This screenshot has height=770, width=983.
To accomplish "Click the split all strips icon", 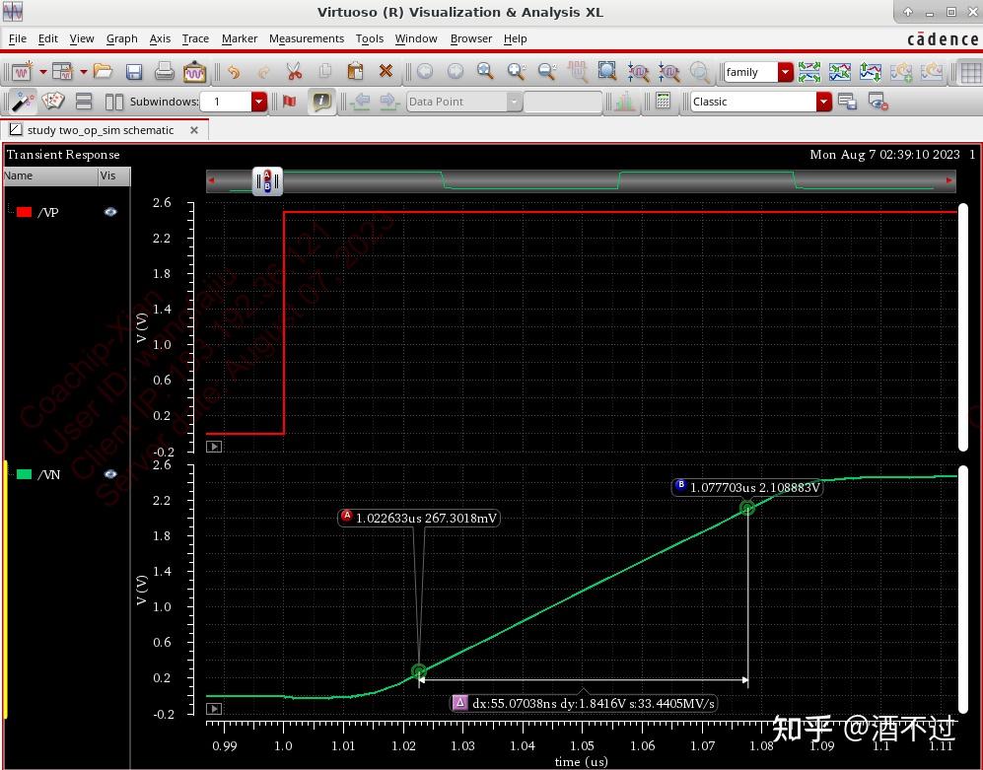I will pyautogui.click(x=808, y=72).
